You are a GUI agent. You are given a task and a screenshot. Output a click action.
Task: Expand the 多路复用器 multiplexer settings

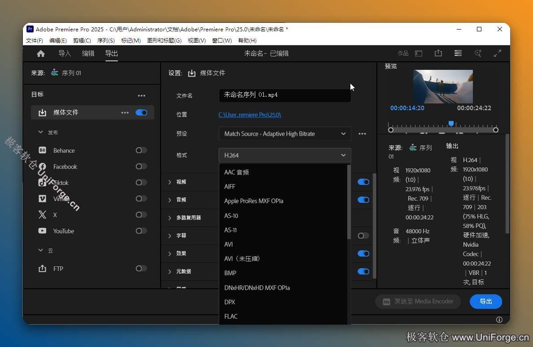point(170,218)
